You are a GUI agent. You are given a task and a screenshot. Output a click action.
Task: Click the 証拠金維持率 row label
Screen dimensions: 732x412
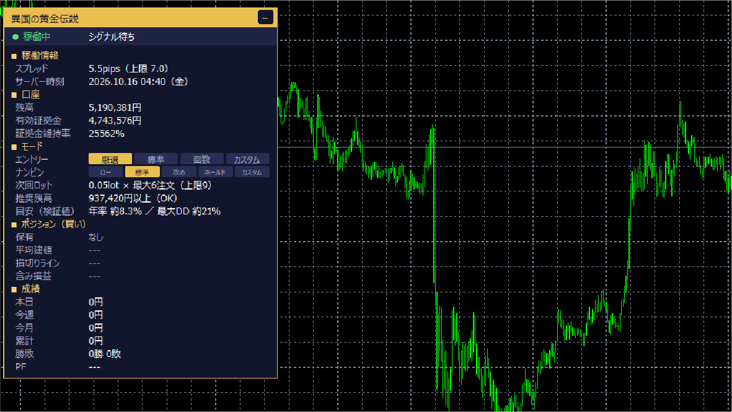(43, 134)
